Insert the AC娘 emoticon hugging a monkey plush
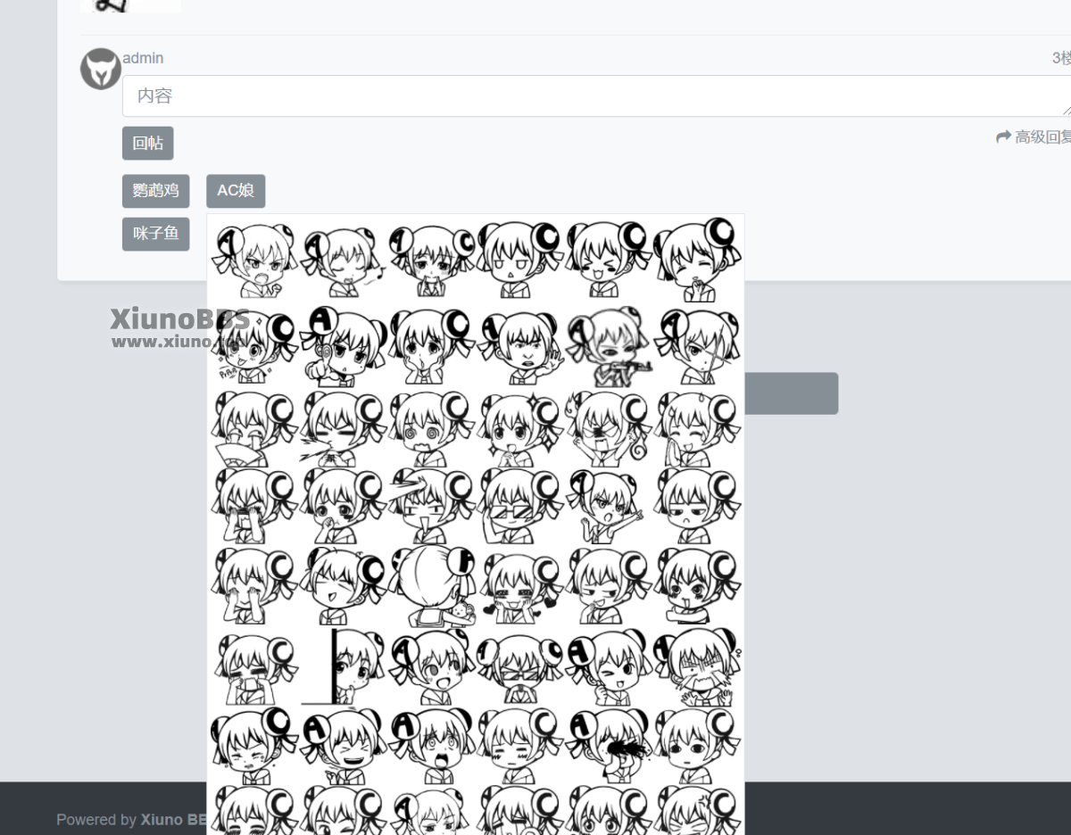 point(431,586)
